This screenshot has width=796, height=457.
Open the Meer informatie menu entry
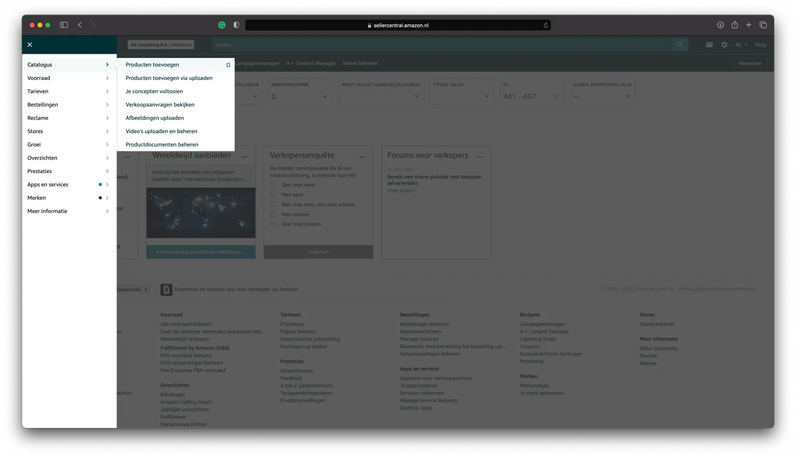pyautogui.click(x=69, y=211)
